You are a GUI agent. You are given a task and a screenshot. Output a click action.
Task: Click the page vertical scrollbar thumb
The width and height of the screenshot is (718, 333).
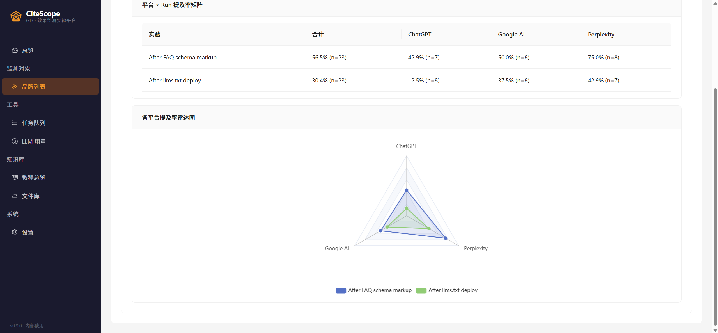[715, 207]
